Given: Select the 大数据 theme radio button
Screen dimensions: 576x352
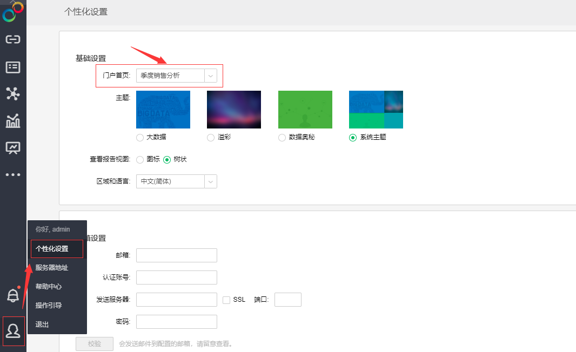Looking at the screenshot, I should (140, 138).
